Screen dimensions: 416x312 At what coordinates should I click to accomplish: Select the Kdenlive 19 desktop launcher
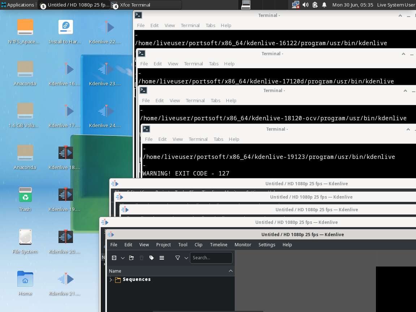65,199
